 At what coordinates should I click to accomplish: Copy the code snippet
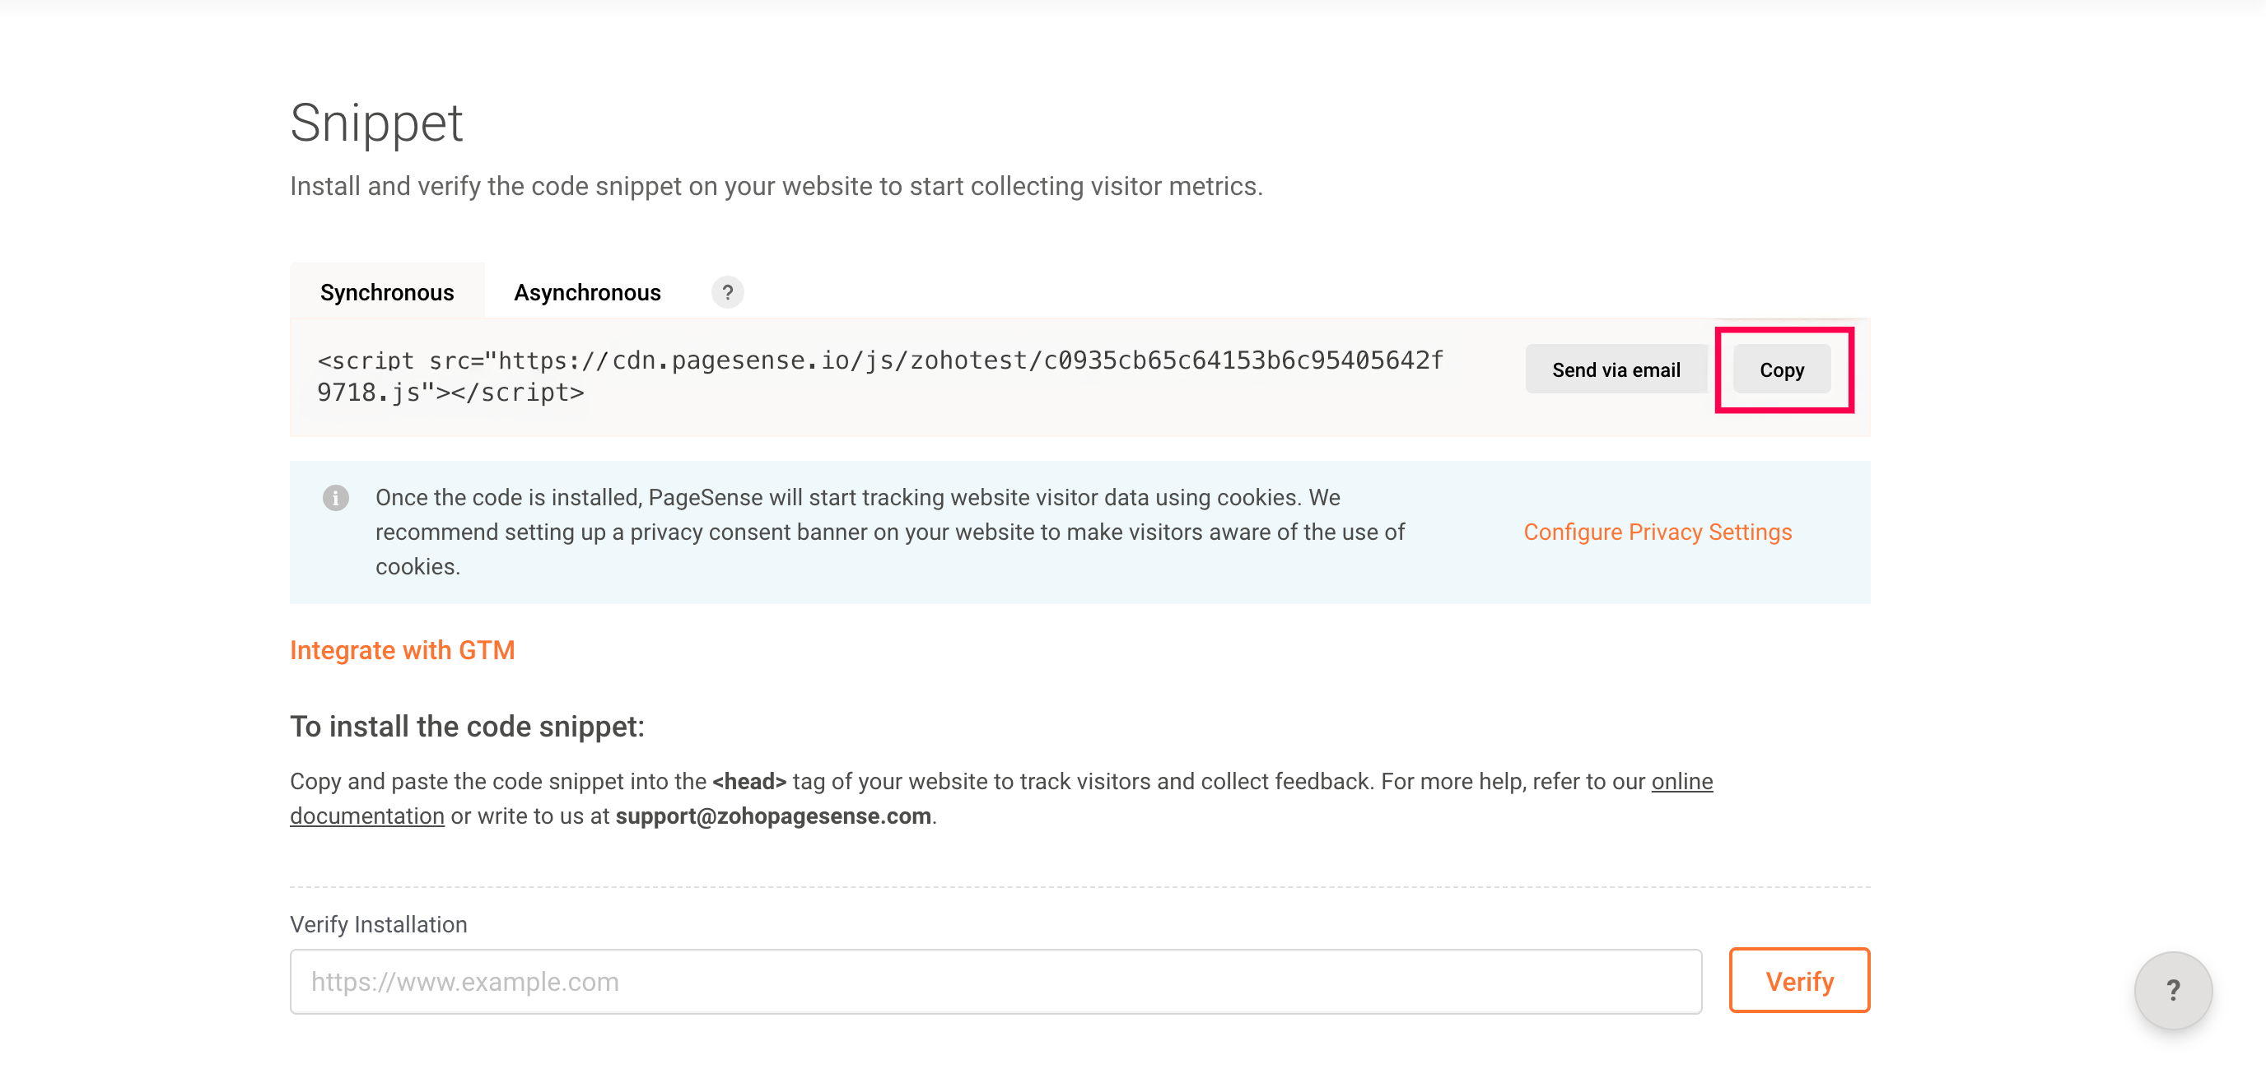point(1781,370)
